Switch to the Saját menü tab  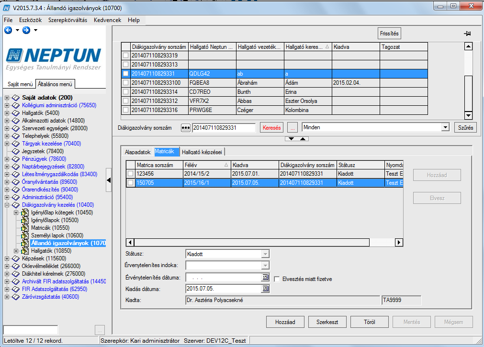pyautogui.click(x=20, y=84)
